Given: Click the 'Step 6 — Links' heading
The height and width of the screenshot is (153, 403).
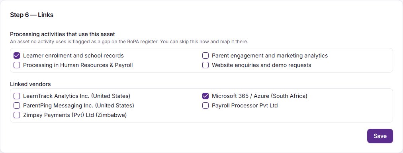Looking at the screenshot, I should coord(31,15).
